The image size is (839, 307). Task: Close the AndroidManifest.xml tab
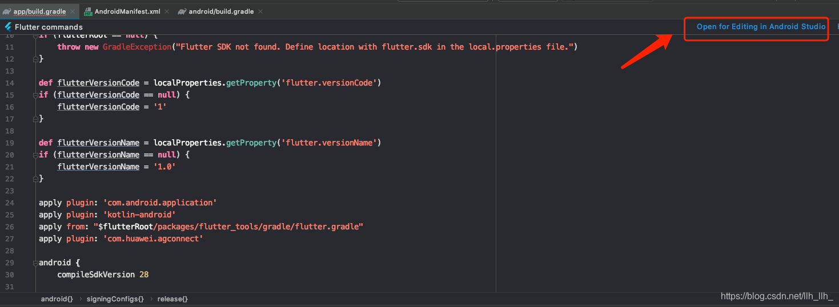pyautogui.click(x=166, y=11)
